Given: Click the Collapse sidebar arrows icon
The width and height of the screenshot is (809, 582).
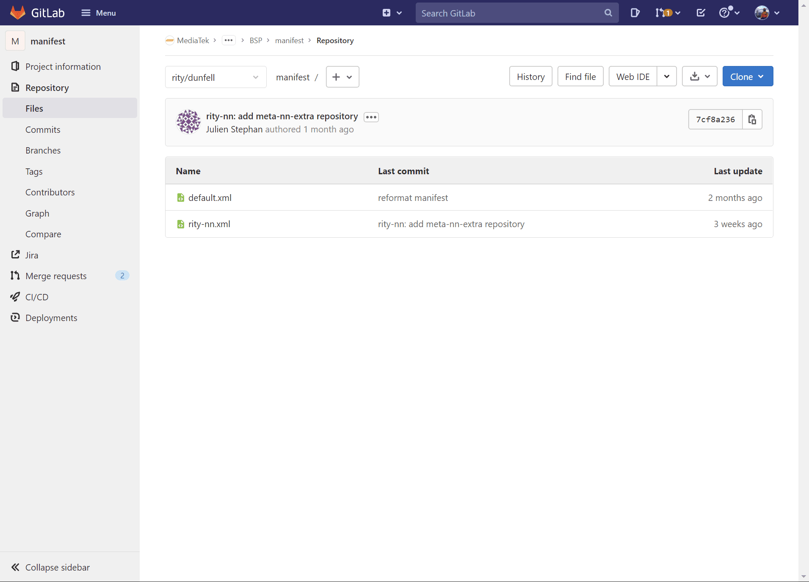Looking at the screenshot, I should point(15,567).
